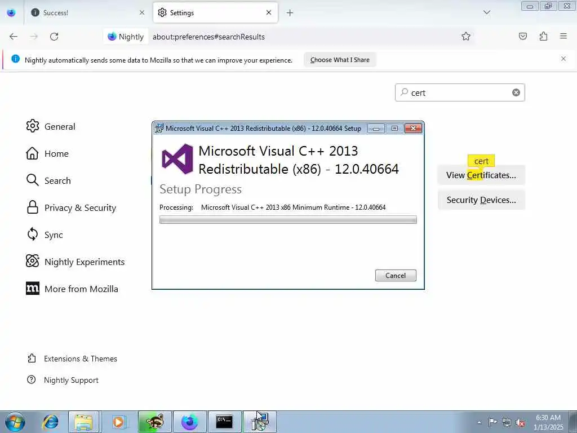Open a new tab with the plus icon
577x433 pixels.
(x=290, y=13)
